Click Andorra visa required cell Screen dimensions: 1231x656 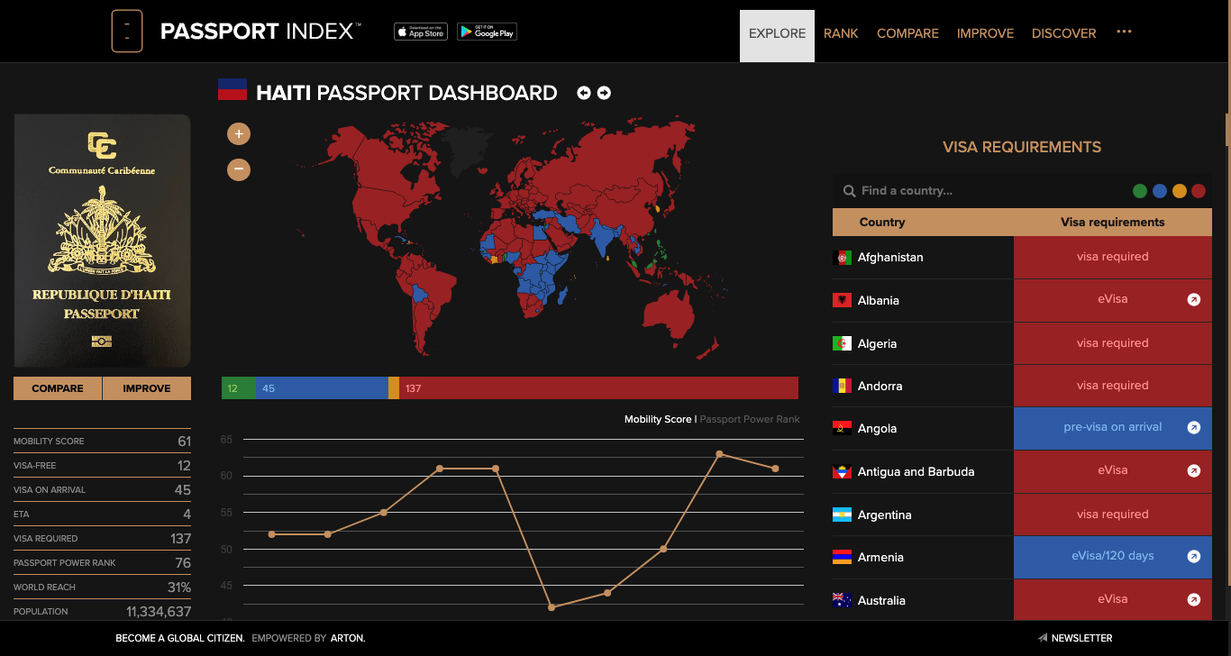(1112, 386)
